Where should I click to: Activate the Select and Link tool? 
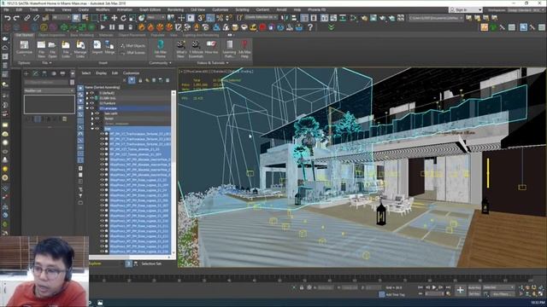coord(27,18)
